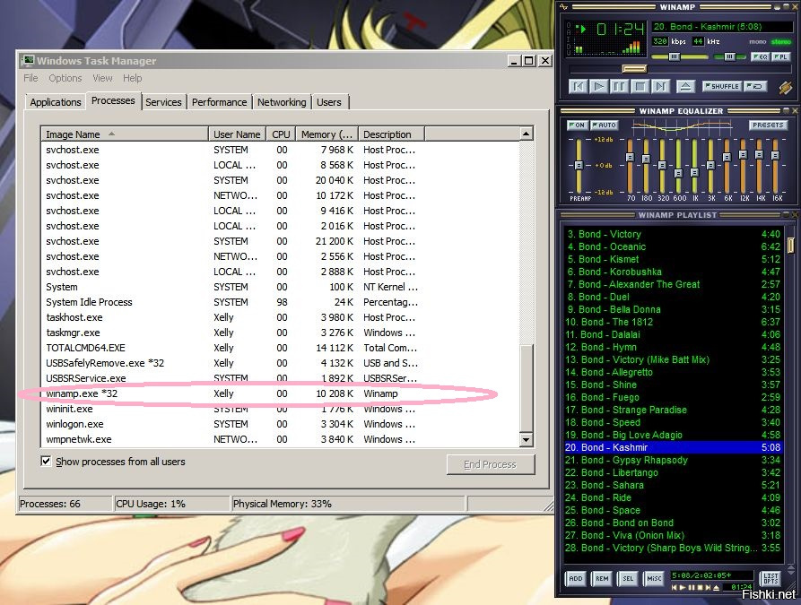Select playlist track 'Bond - Strange Paradise'

[x=673, y=410]
